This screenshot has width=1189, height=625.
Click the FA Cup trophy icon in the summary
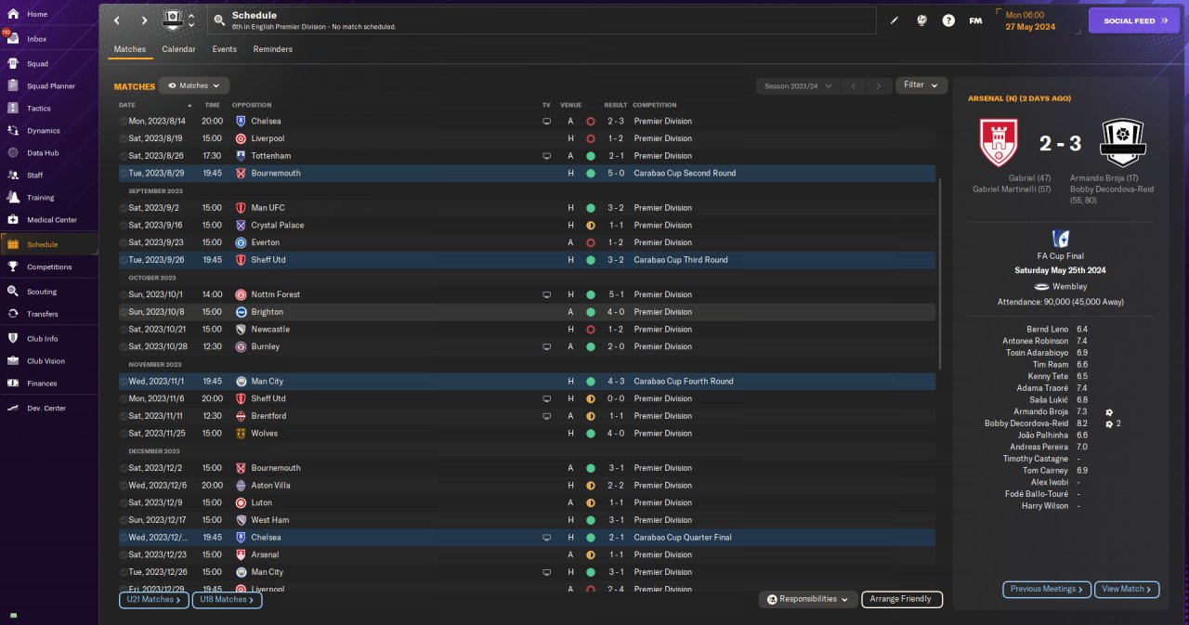click(x=1060, y=239)
